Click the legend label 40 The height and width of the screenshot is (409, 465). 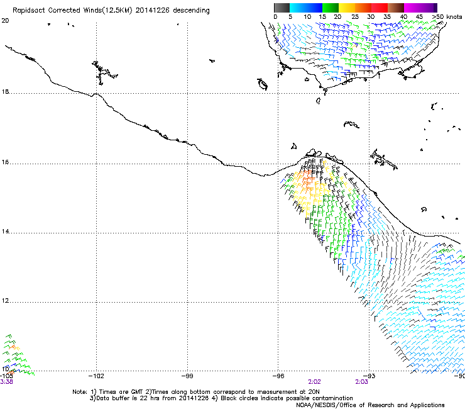[x=403, y=16]
